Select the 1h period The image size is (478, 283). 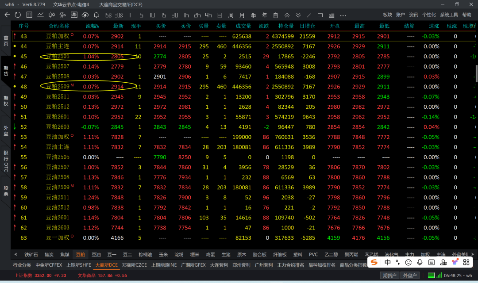pos(186,15)
